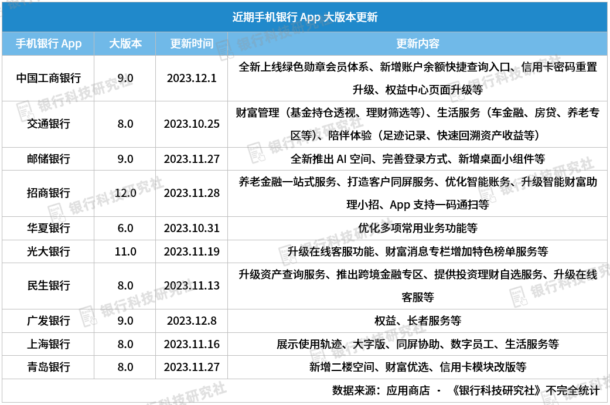The width and height of the screenshot is (610, 405).
Task: Click the table title '近期手机银行 App 大版本更新'
Action: pos(305,17)
